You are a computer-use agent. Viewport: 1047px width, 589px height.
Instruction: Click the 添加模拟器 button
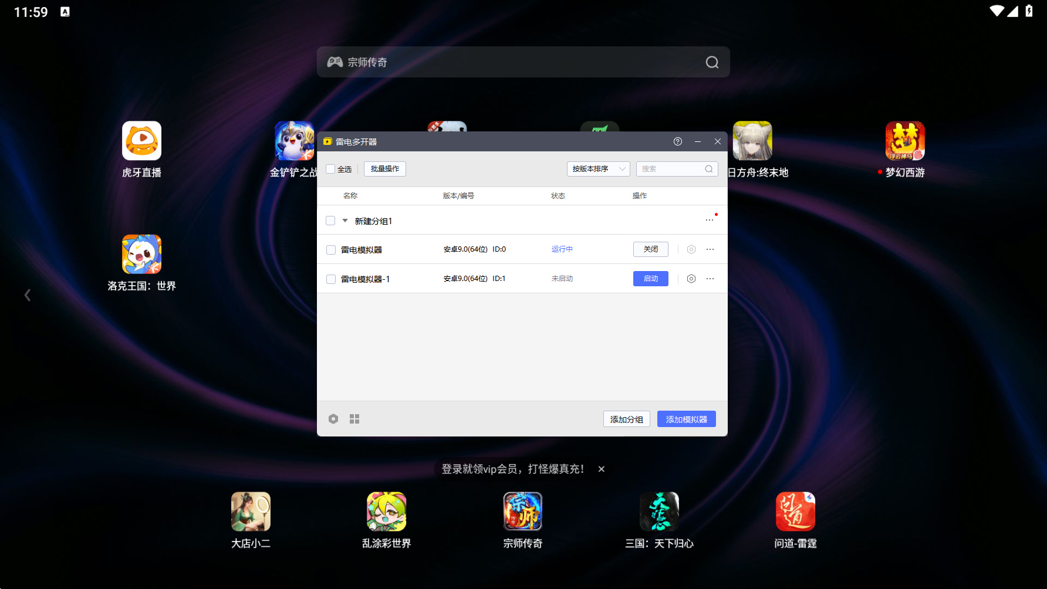pos(687,419)
